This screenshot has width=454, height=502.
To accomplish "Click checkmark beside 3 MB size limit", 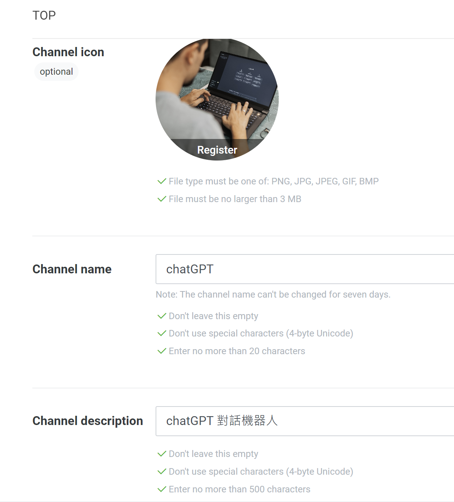I will pos(162,199).
